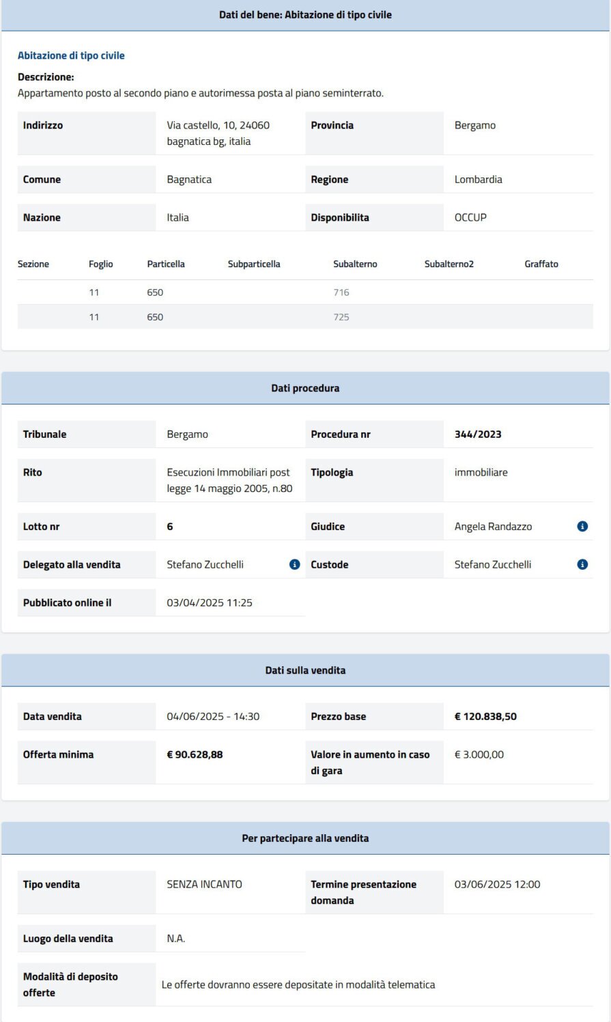
Task: Click the Comune value 'Bagnatica'
Action: [x=189, y=180]
